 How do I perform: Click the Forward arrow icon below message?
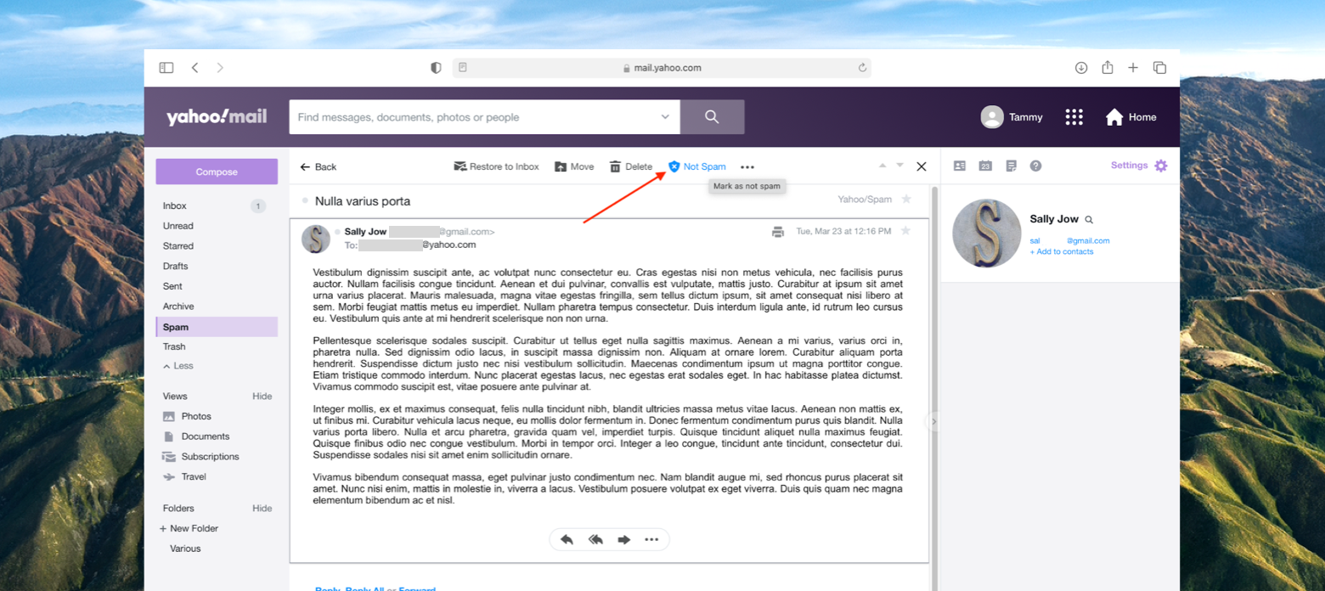[624, 539]
